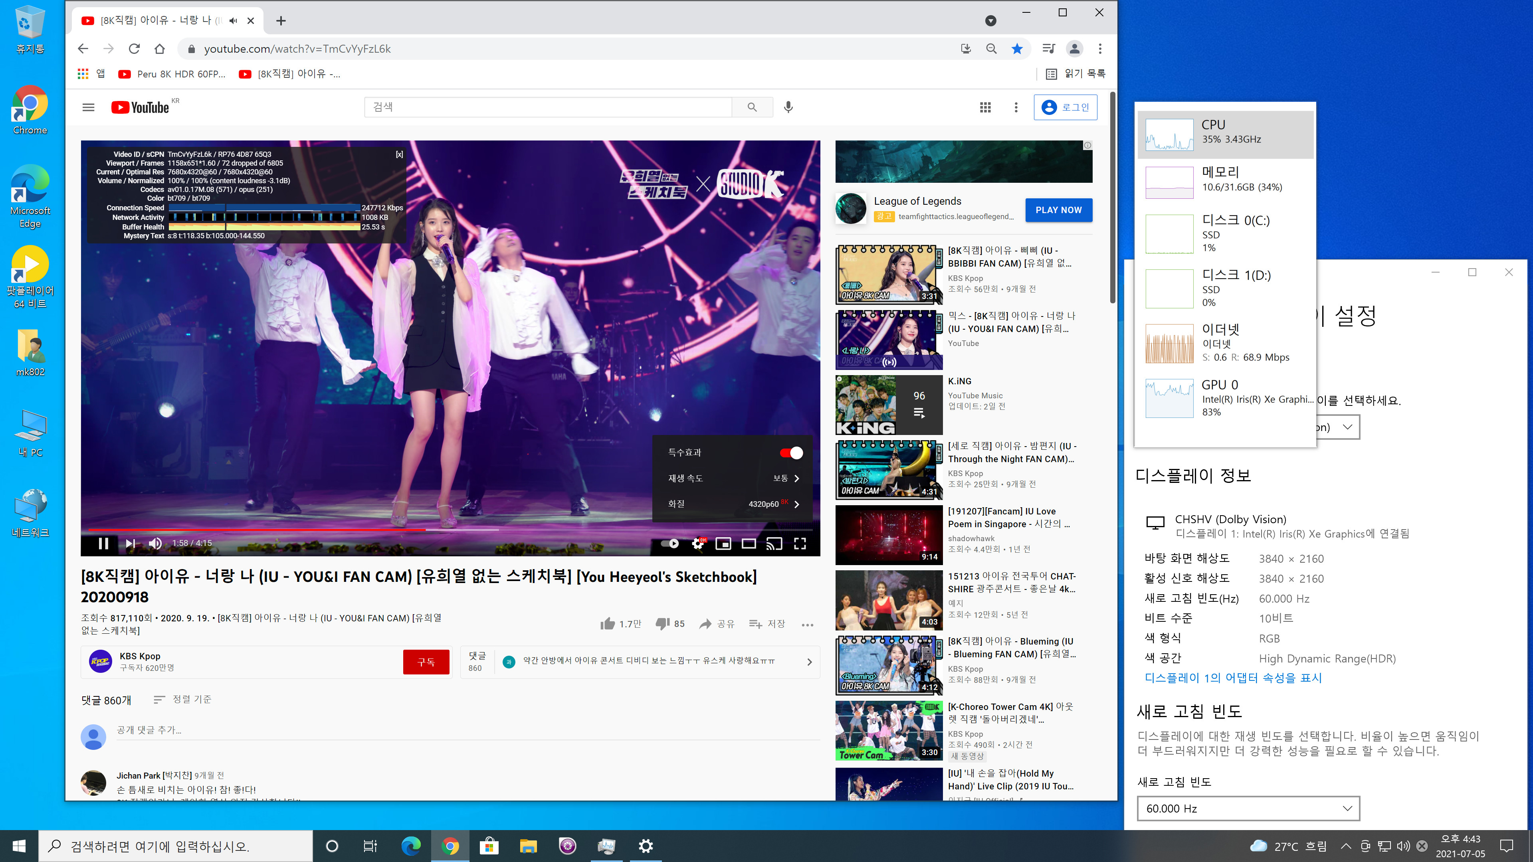
Task: Enter fullscreen video mode
Action: [x=800, y=543]
